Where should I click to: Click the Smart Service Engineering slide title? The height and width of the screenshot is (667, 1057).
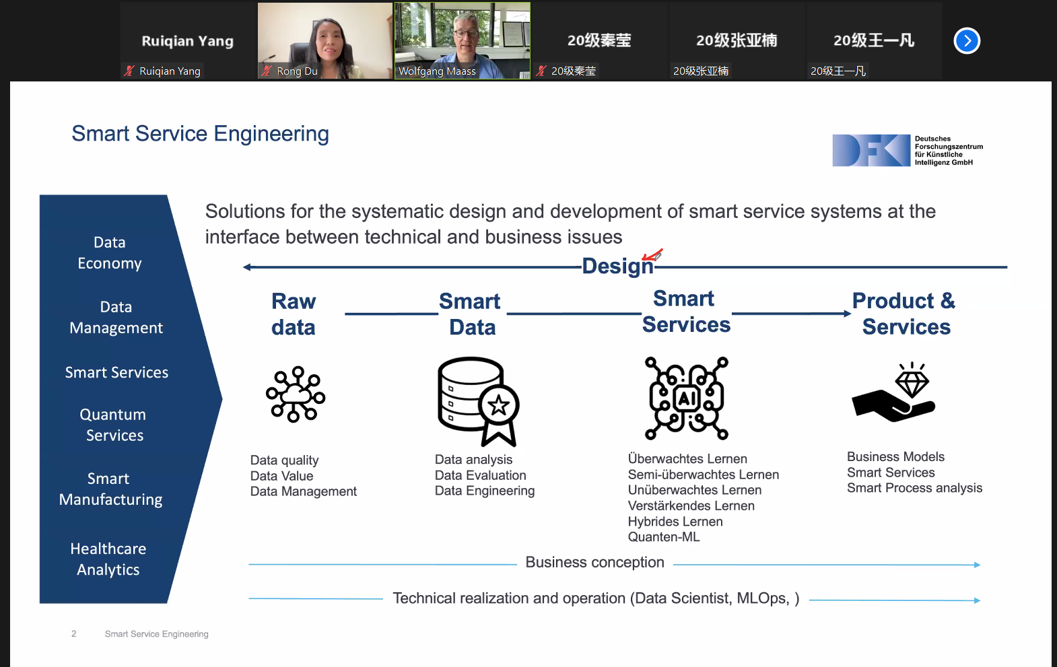(x=201, y=134)
